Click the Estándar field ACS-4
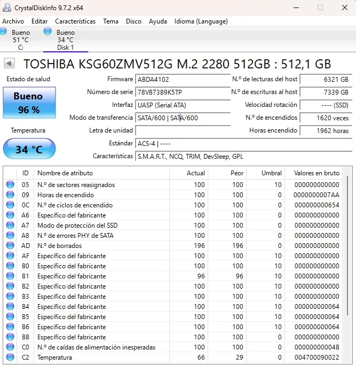 pos(244,143)
